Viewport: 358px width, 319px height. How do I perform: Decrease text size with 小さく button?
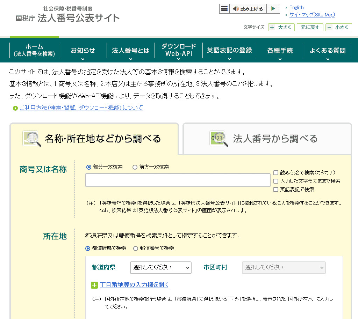(x=338, y=27)
